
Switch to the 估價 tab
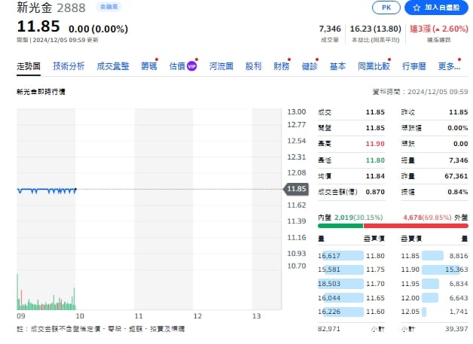[x=177, y=66]
